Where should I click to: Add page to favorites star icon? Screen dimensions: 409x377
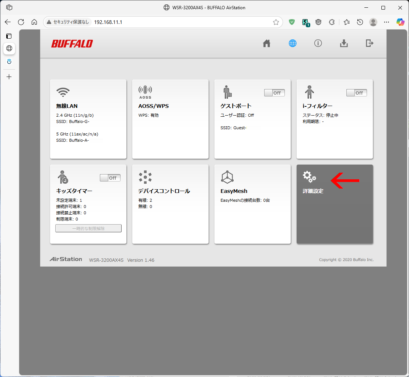pos(276,22)
